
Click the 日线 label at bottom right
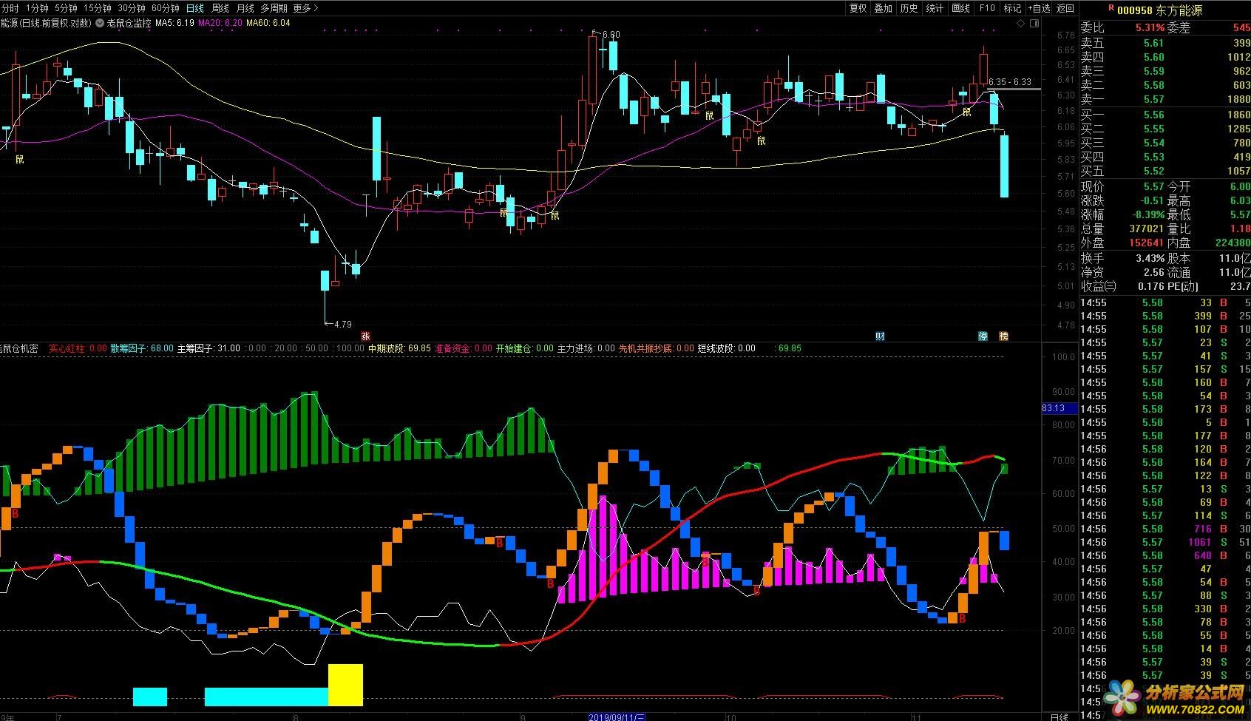click(1060, 717)
